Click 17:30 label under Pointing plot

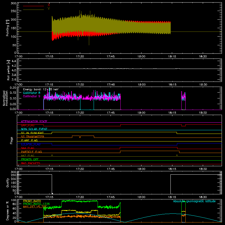tap(80, 57)
